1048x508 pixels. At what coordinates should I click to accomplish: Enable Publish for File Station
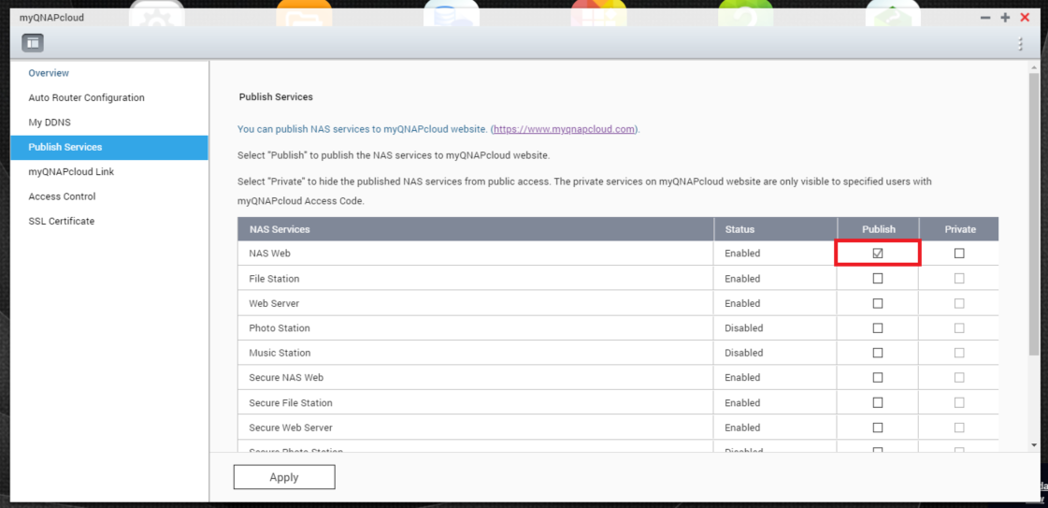click(x=878, y=278)
